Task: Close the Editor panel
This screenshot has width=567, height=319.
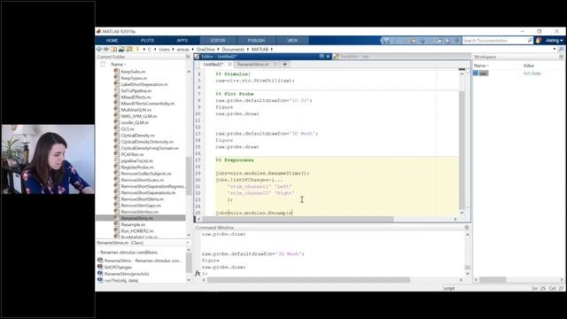Action: pyautogui.click(x=328, y=57)
